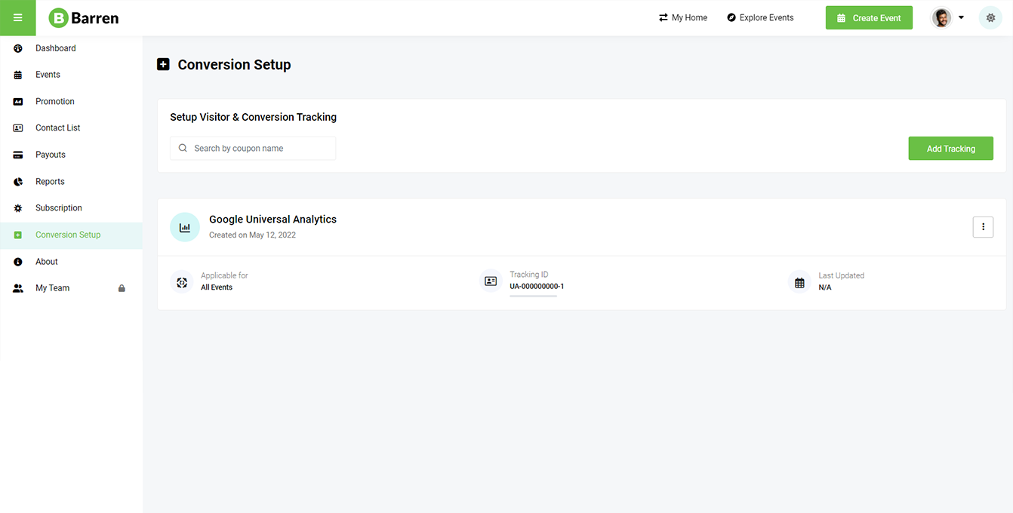Viewport: 1013px width, 513px height.
Task: Click the Barren logo
Action: coord(84,18)
